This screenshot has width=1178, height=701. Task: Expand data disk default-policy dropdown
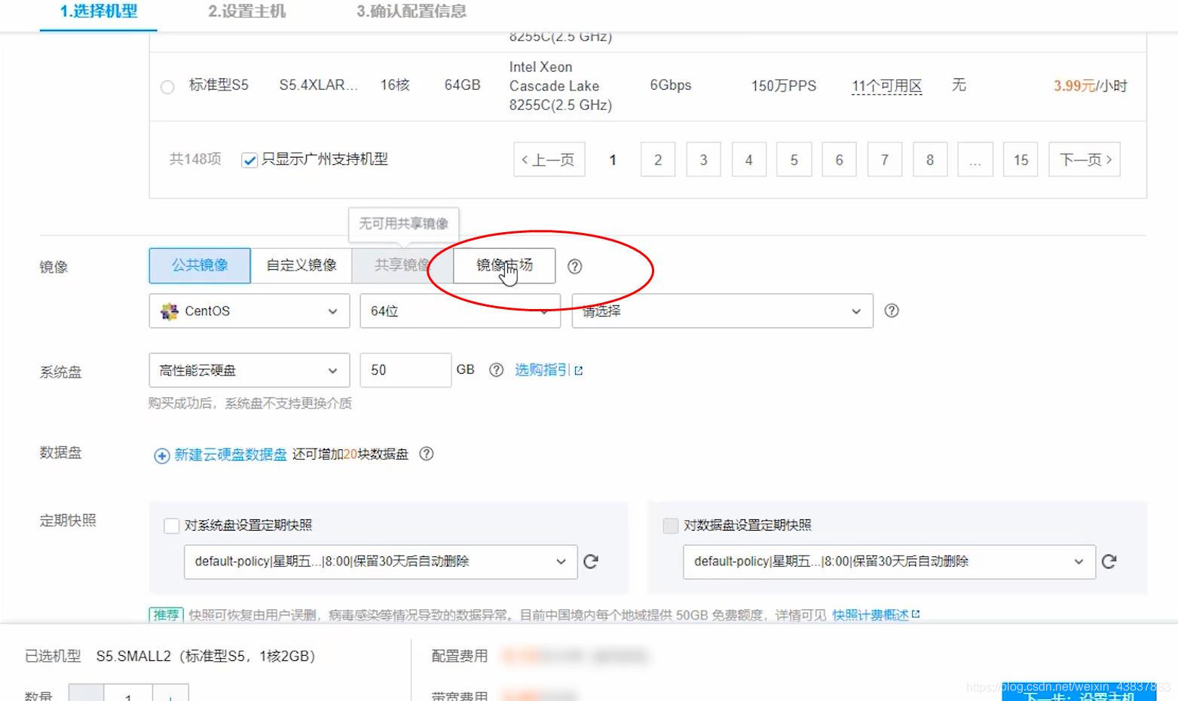click(x=889, y=562)
